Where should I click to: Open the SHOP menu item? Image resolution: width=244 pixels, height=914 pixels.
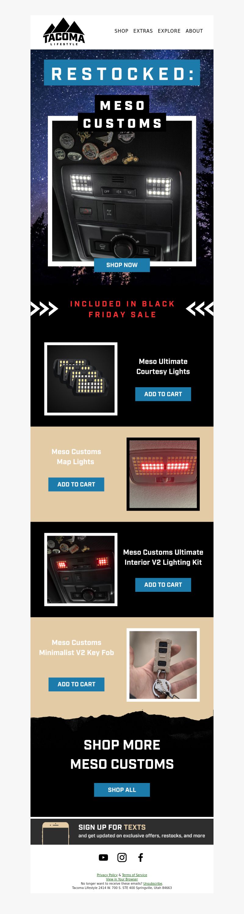click(121, 31)
